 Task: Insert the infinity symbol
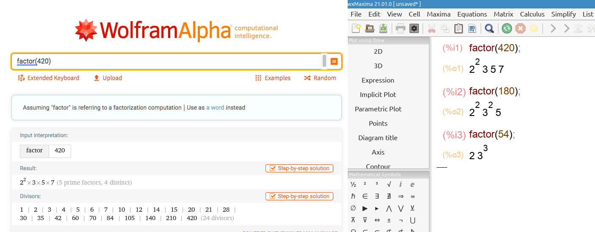412,196
